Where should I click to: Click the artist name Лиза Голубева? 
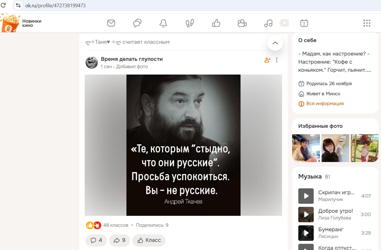(334, 218)
